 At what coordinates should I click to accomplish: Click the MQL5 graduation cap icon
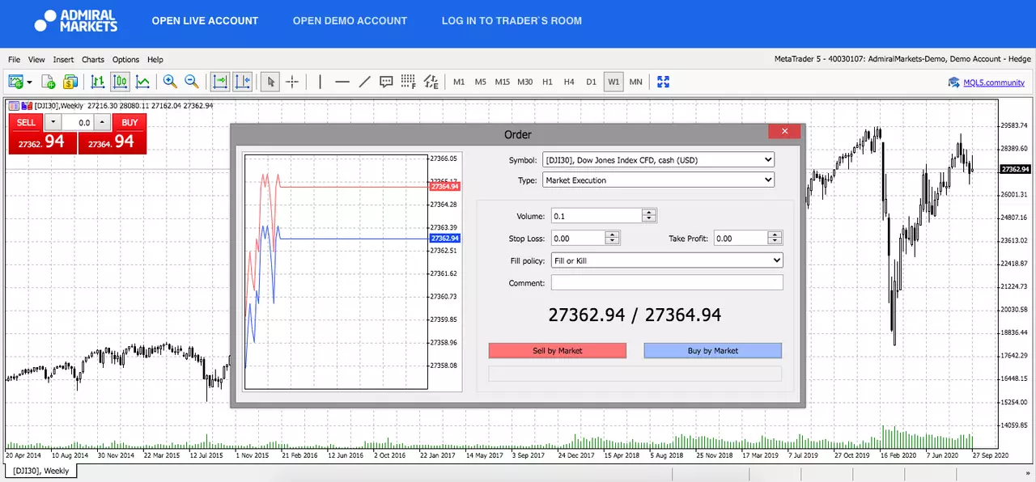pos(953,82)
